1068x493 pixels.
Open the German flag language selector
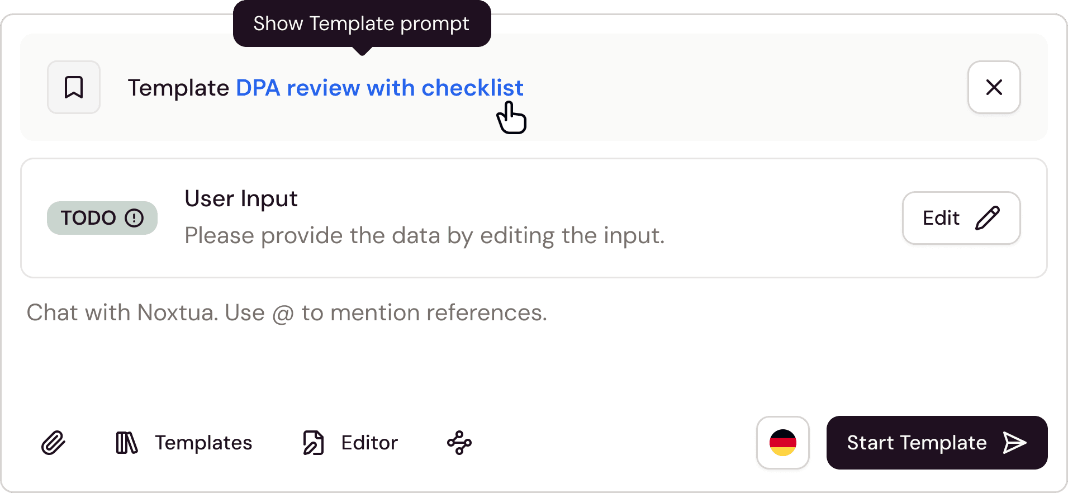pos(783,443)
